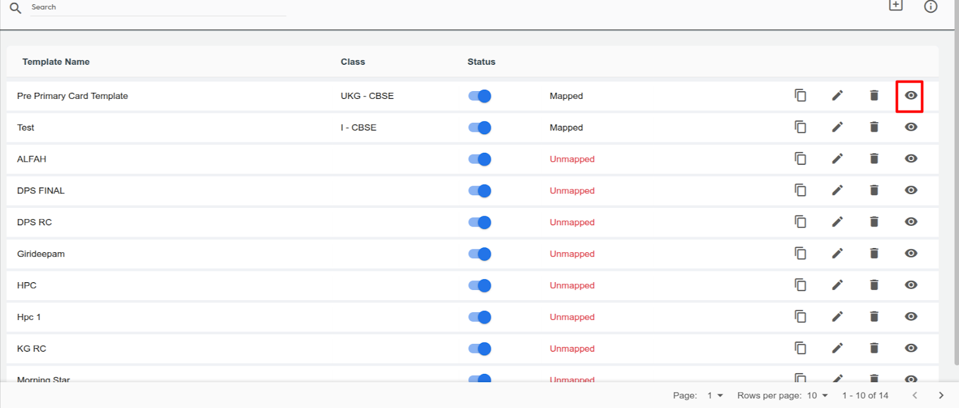The image size is (959, 408).
Task: Go to the next page of templates
Action: click(x=941, y=395)
